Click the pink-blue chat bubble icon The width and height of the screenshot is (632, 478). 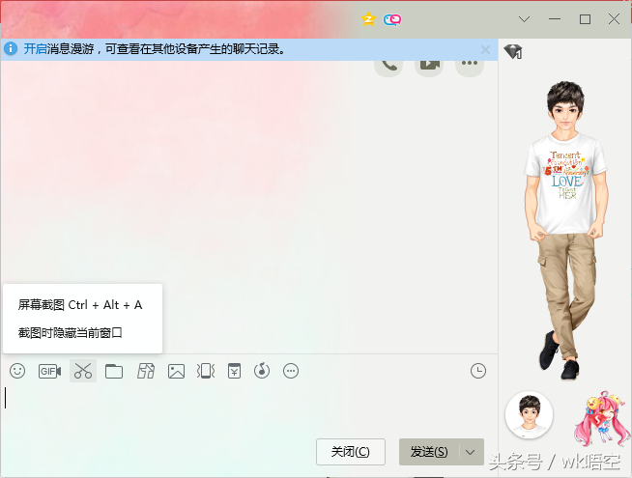[392, 19]
